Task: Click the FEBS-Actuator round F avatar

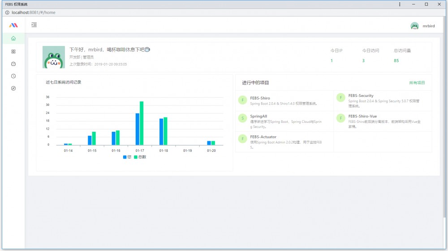Action: click(x=242, y=139)
